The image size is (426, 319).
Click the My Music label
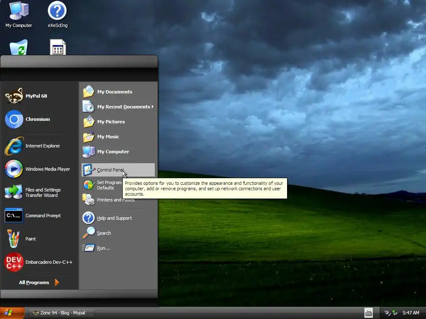coord(108,136)
